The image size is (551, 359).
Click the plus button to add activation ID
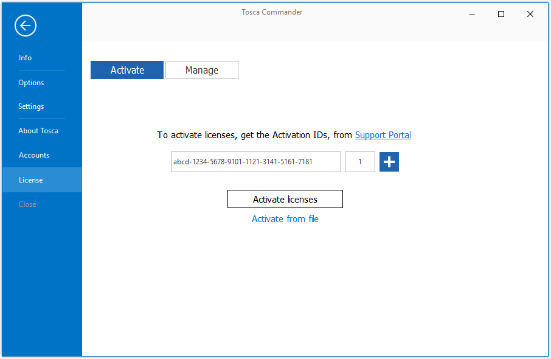point(389,162)
